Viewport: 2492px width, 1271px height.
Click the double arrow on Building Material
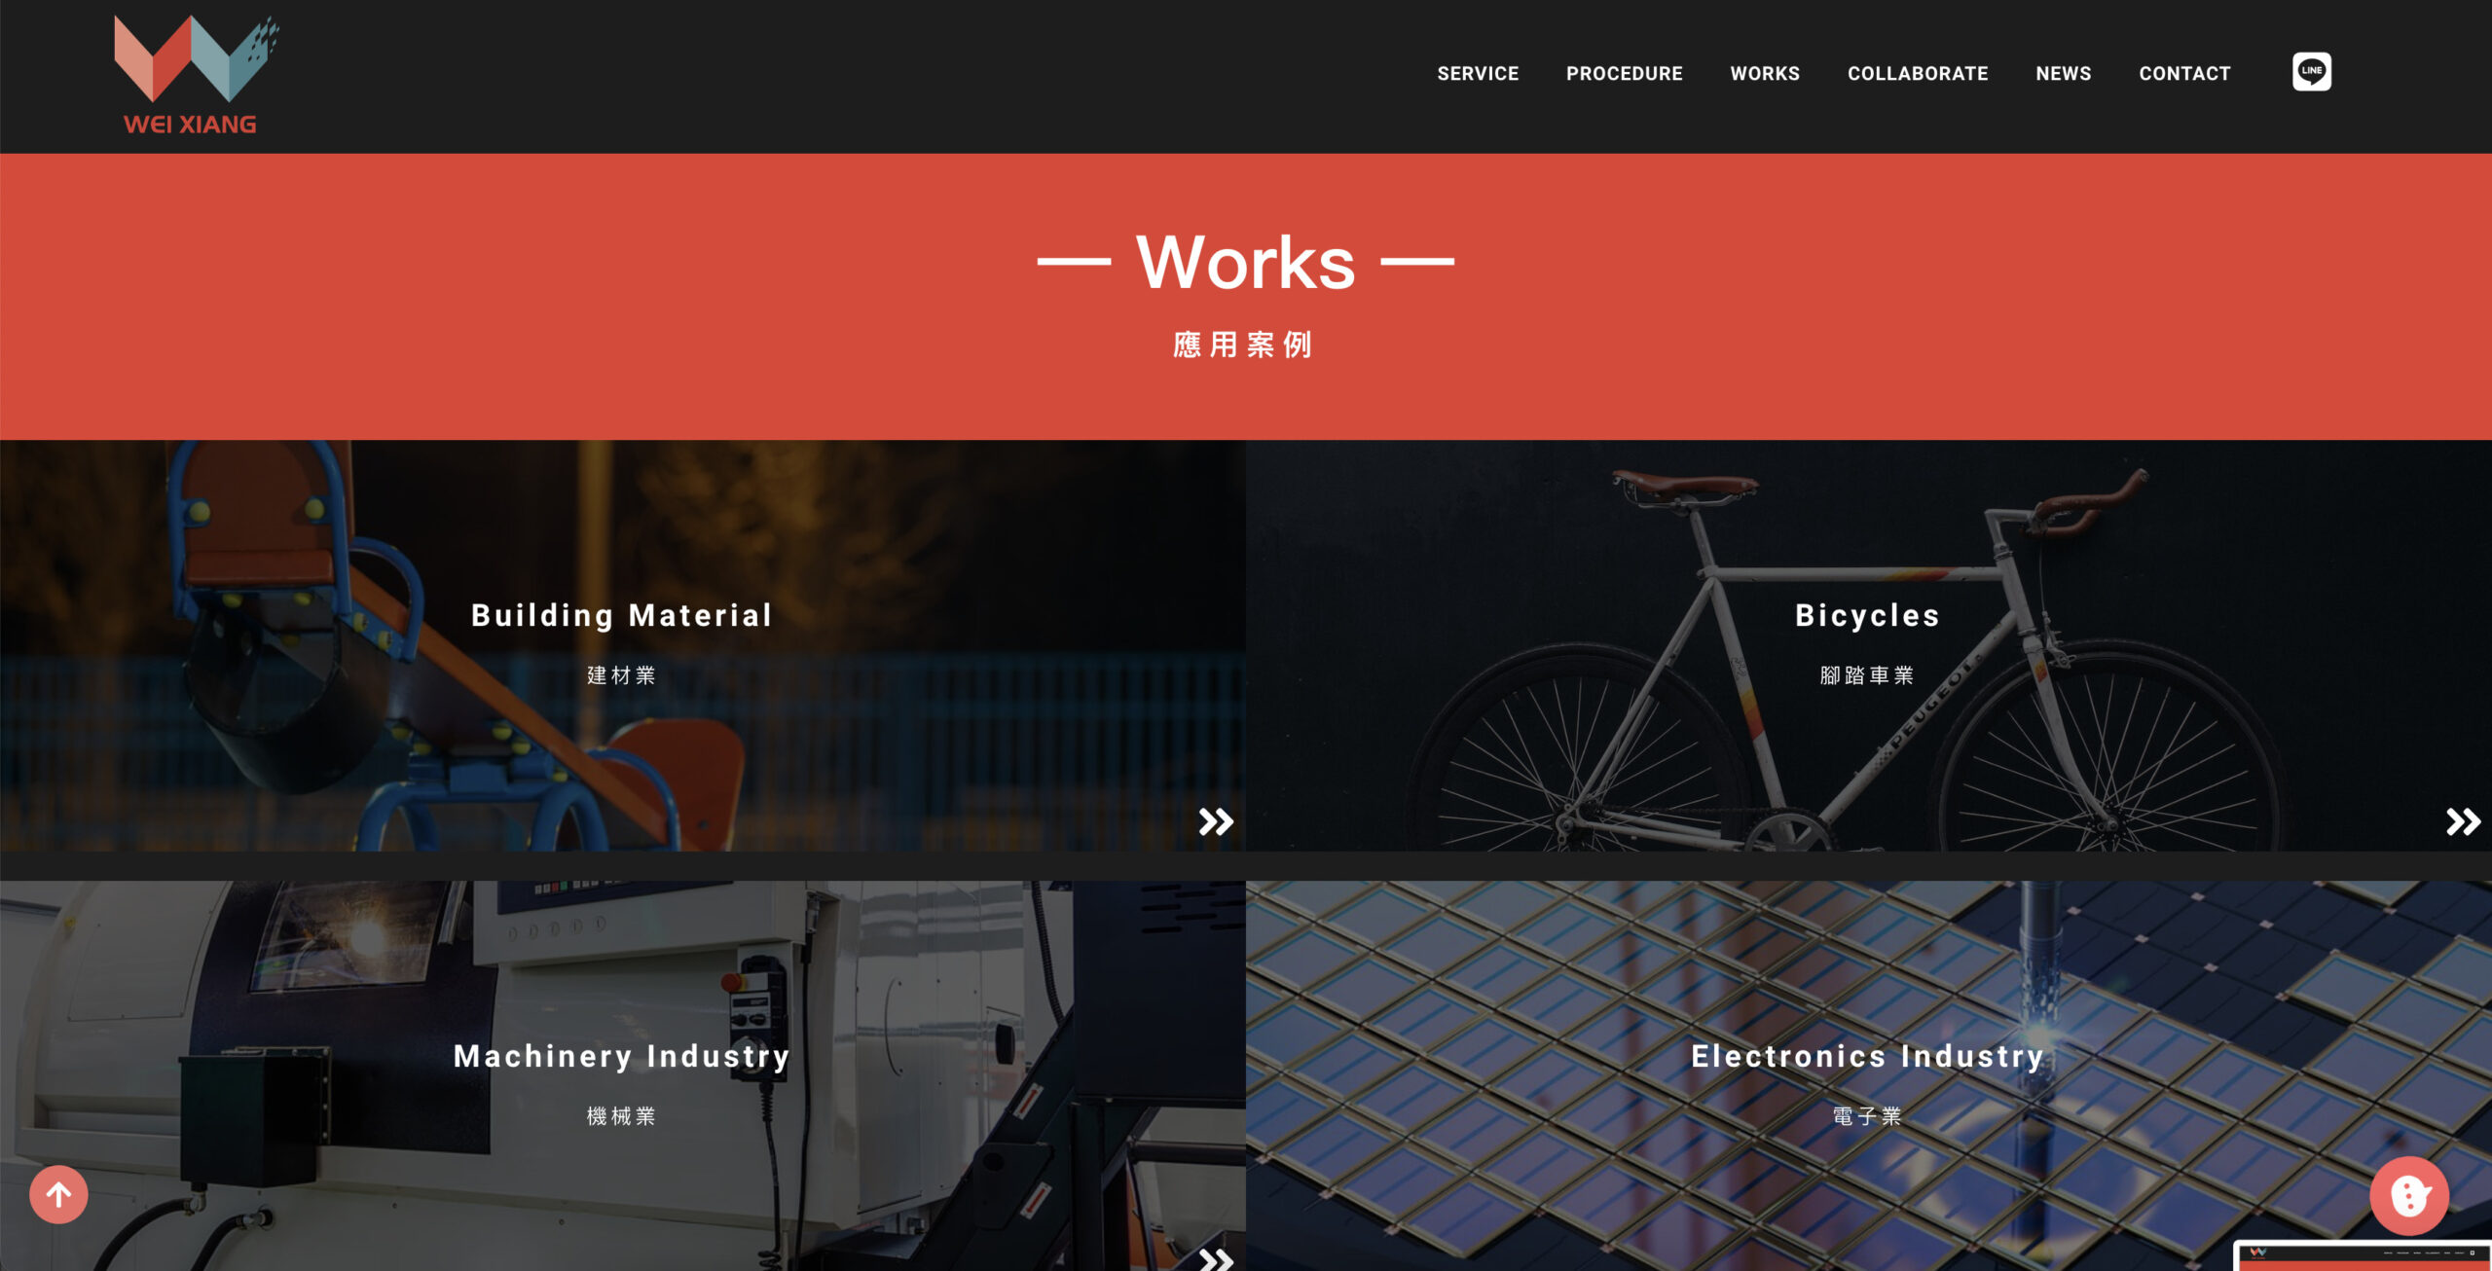tap(1216, 821)
